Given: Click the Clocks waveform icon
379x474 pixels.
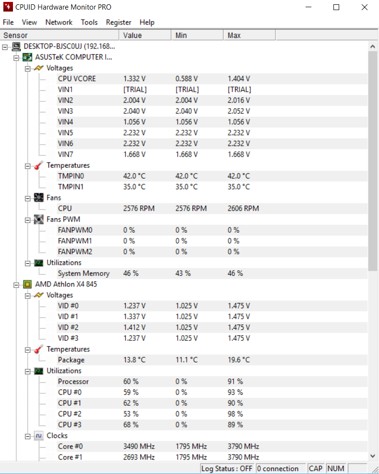Looking at the screenshot, I should 39,436.
